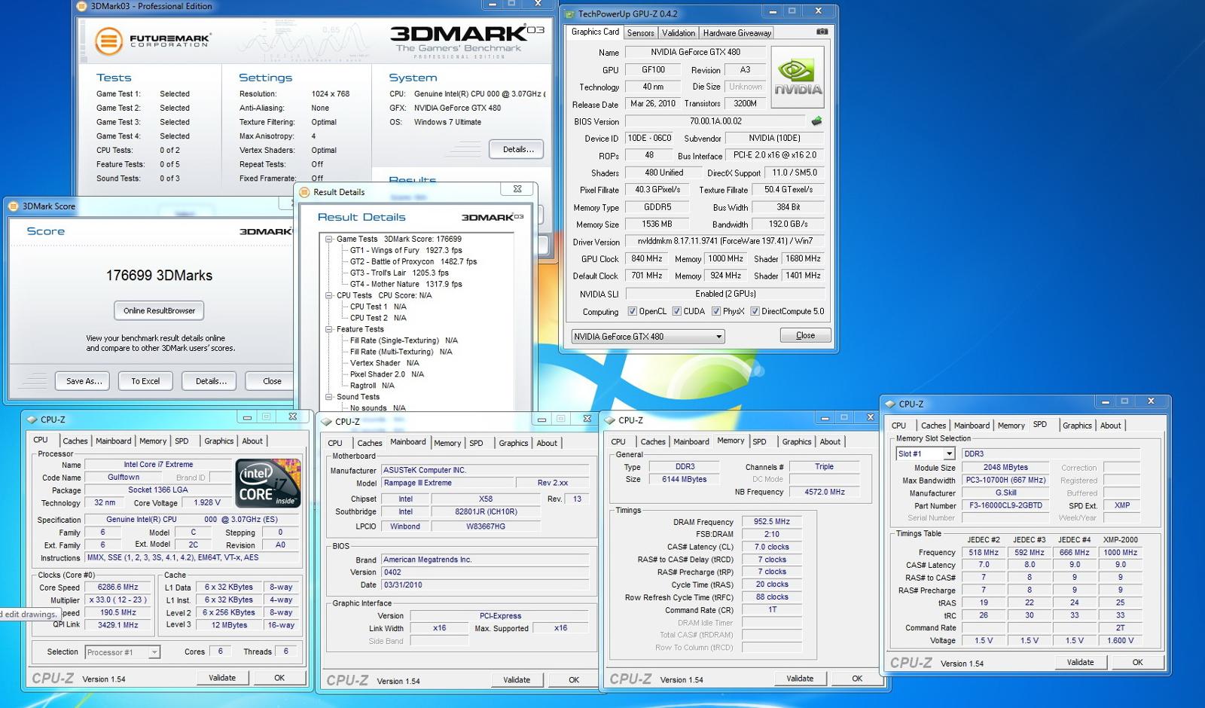Click Part Number F3-16000CL9-2GBTD field
Screen dimensions: 1205x708
pos(1005,505)
